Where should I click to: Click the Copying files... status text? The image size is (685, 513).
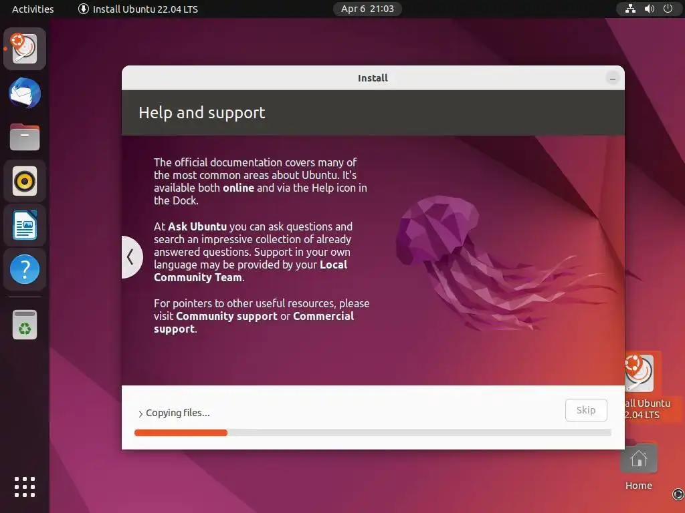click(178, 413)
